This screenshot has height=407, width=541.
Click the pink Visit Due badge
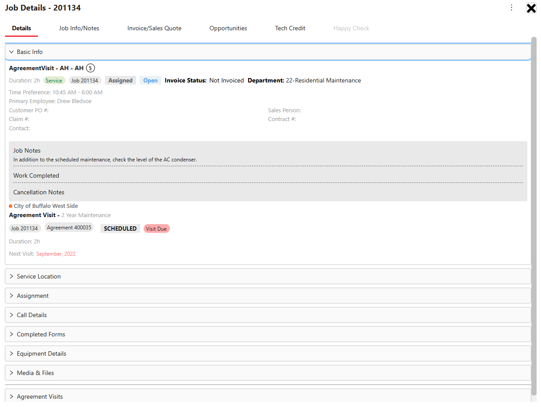tap(156, 228)
